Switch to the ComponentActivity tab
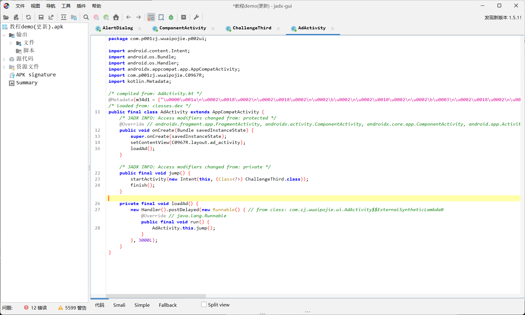 click(x=183, y=28)
